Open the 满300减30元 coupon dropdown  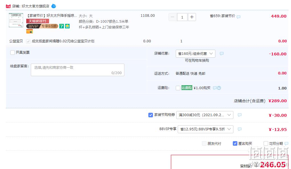(205, 115)
